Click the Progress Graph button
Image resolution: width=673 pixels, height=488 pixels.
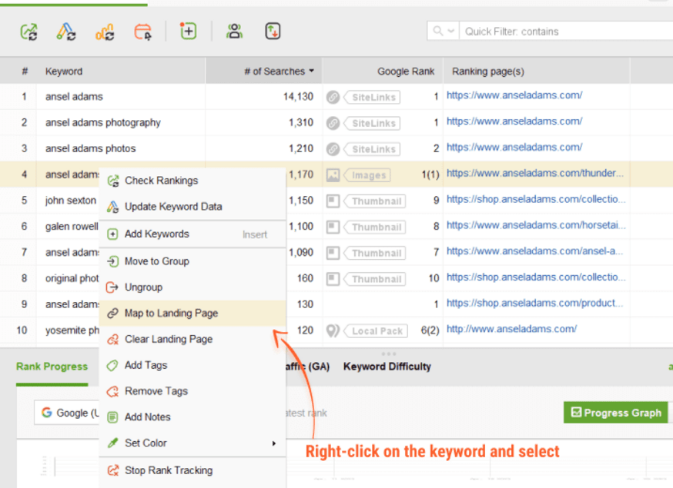(x=615, y=413)
